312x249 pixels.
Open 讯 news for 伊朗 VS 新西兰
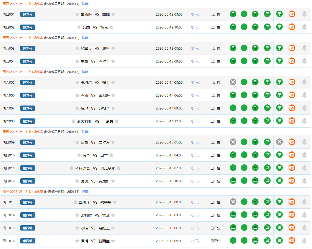tap(197, 241)
